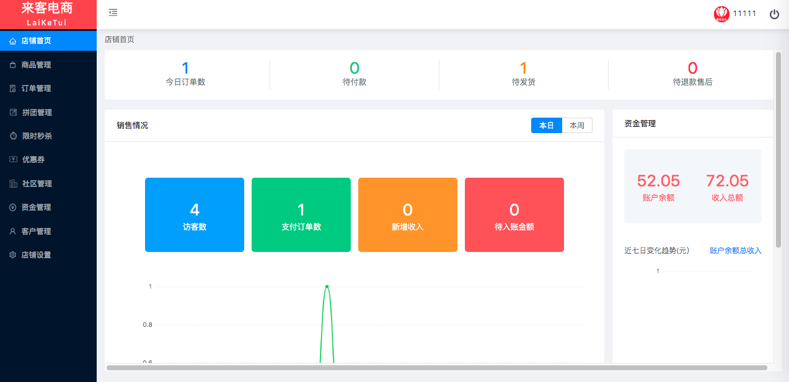Open 店铺设置 with the gear icon
Viewport: 789px width, 382px height.
tap(12, 255)
